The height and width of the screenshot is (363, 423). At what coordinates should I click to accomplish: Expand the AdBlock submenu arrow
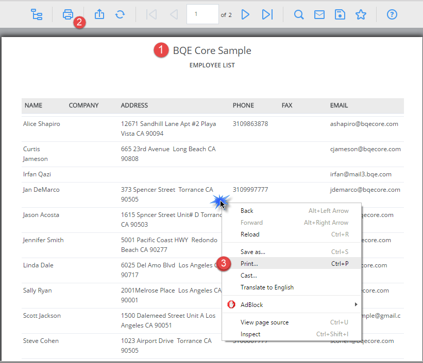click(356, 304)
